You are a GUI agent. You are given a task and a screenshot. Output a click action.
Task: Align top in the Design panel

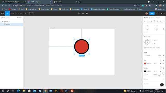(x=154, y=21)
